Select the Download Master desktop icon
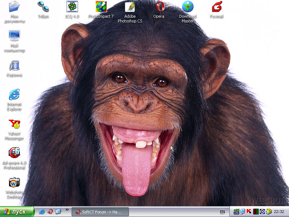This screenshot has height=217, width=289. coord(187,7)
